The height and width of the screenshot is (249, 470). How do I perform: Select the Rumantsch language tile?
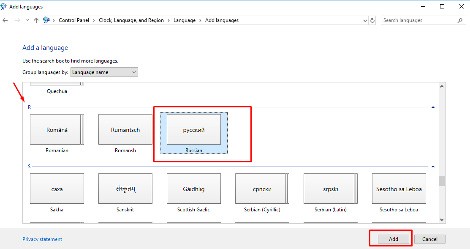125,130
